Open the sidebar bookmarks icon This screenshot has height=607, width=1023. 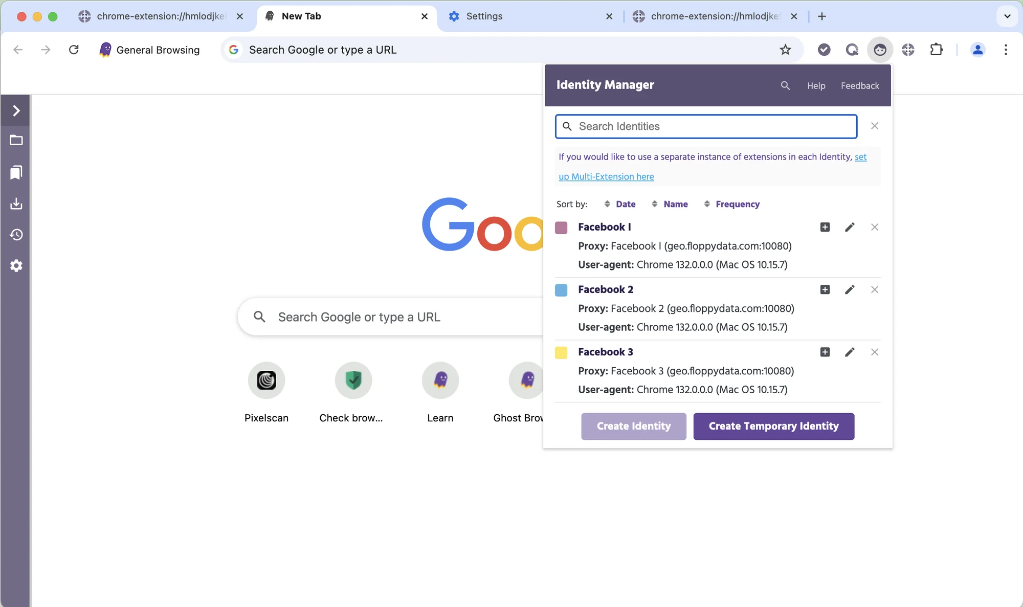tap(16, 172)
